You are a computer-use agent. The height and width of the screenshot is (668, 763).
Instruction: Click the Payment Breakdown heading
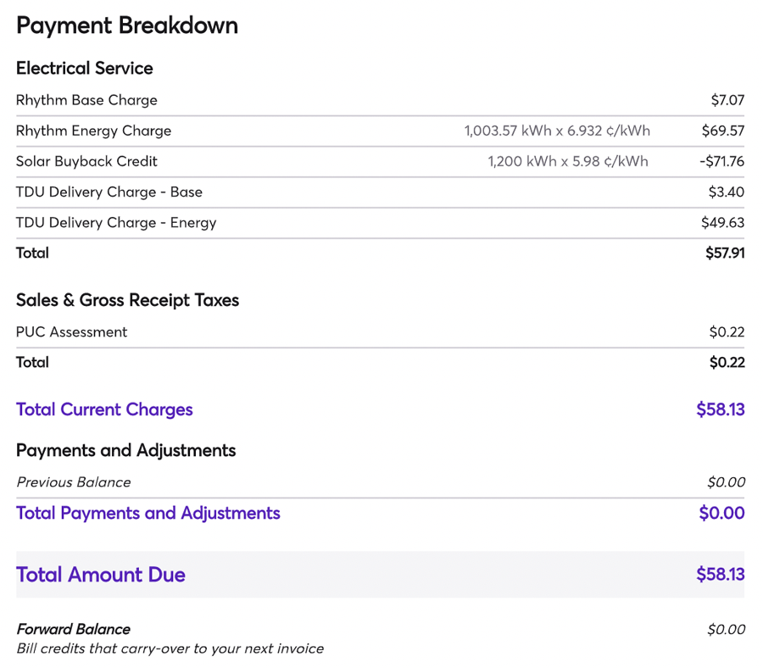coord(127,25)
